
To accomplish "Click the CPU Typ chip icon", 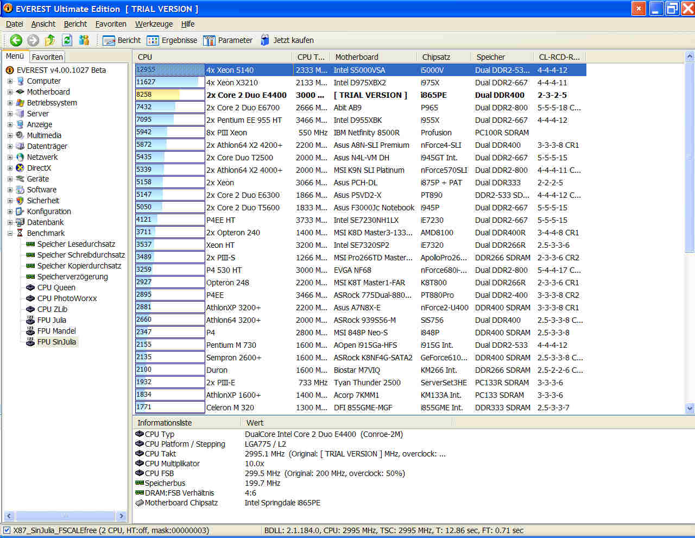I will [x=140, y=434].
